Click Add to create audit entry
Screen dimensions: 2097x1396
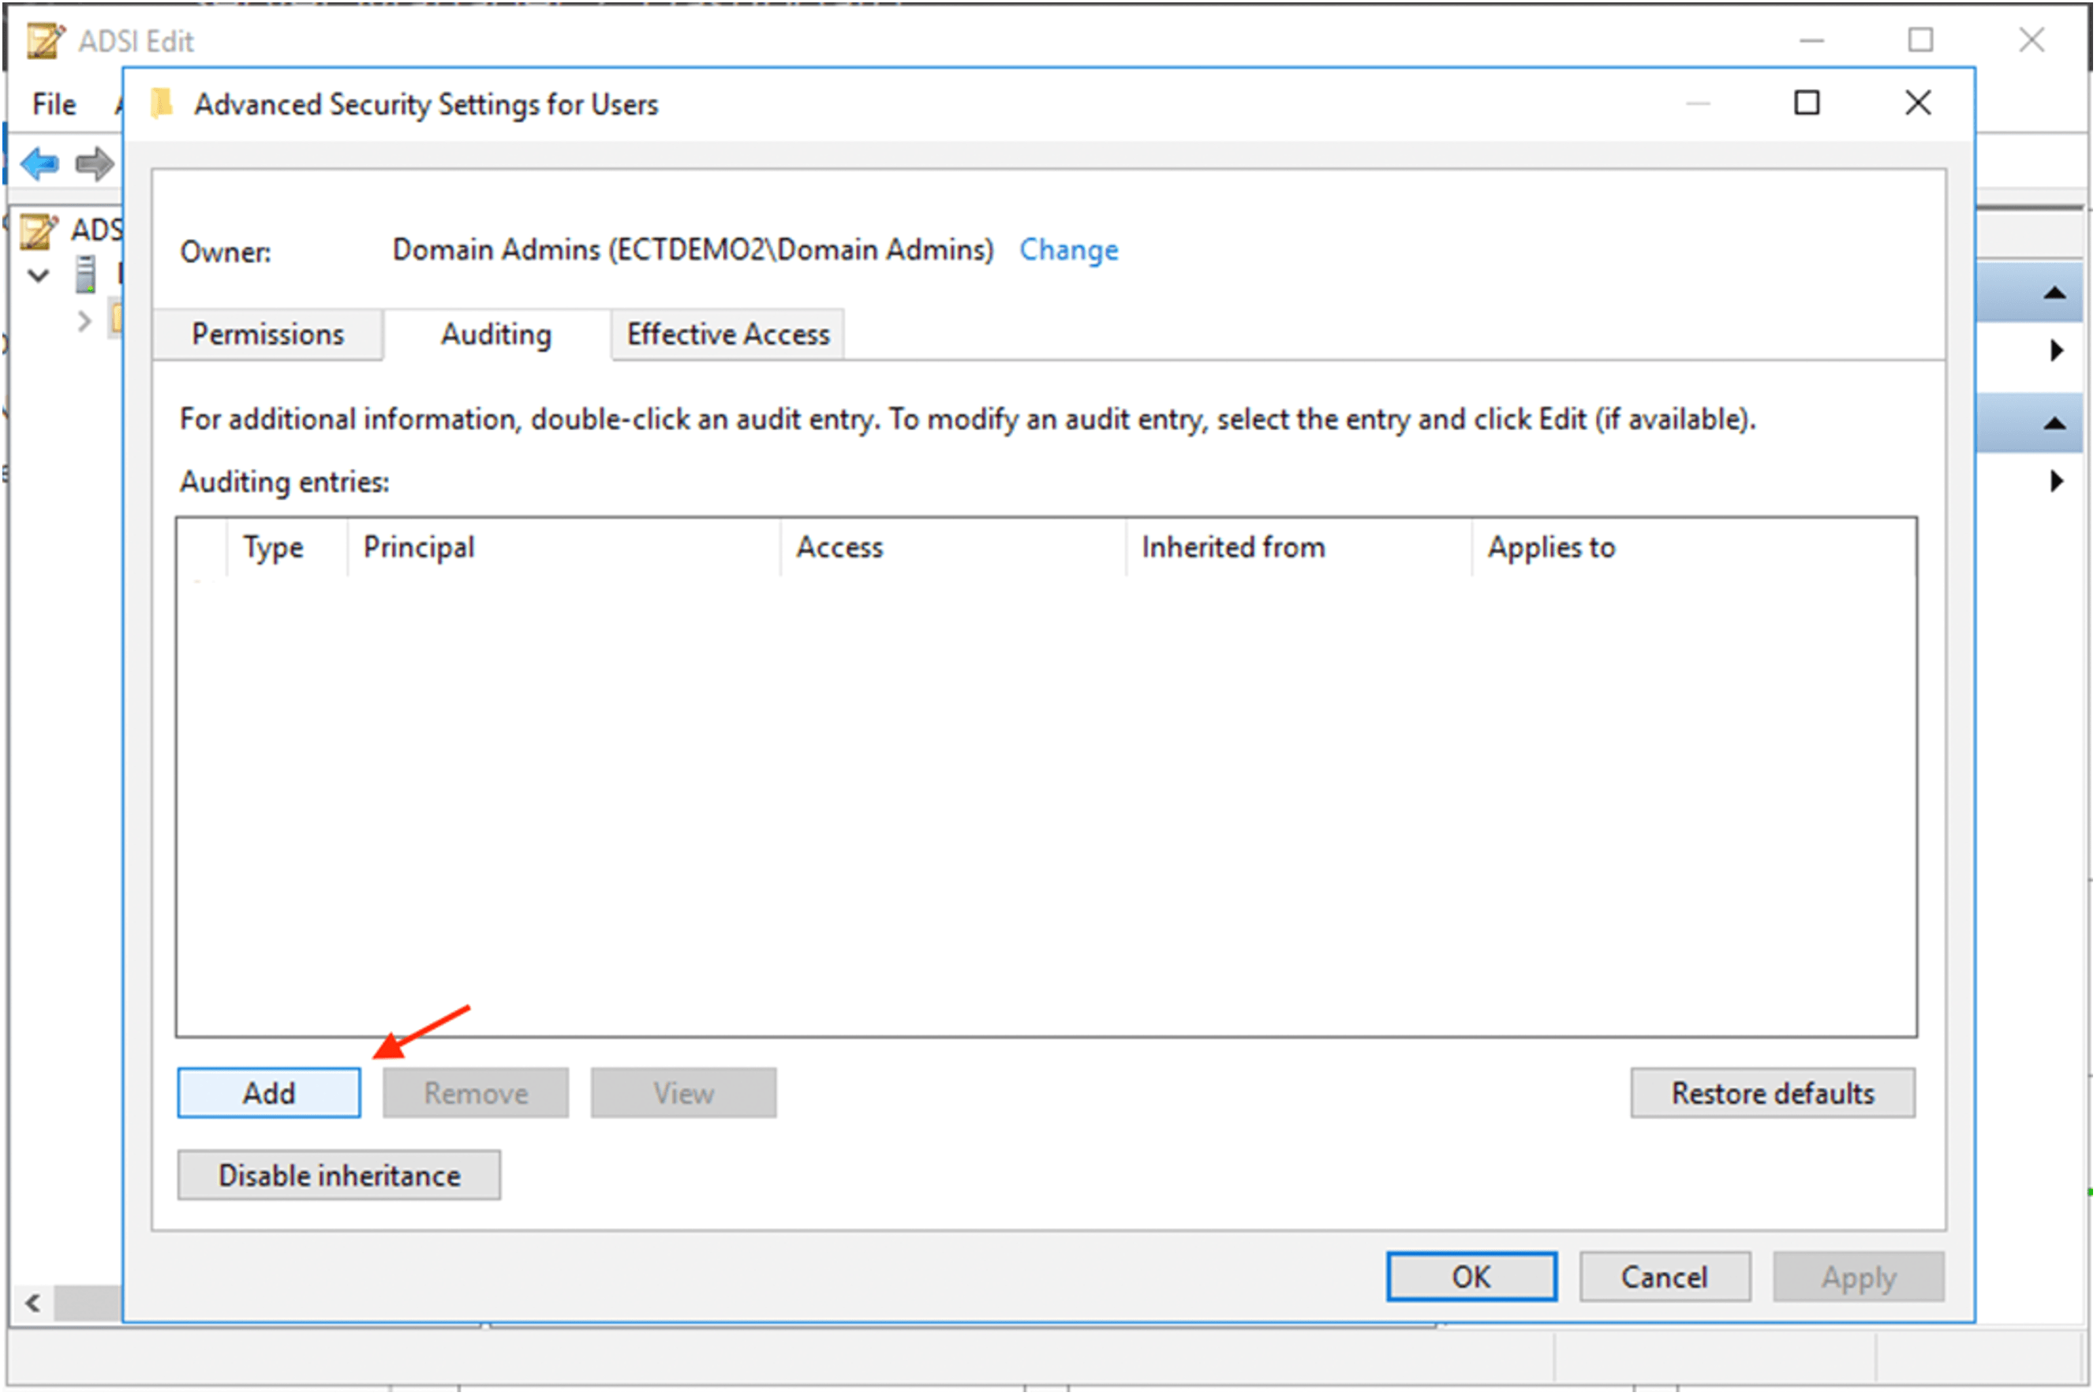coord(269,1093)
